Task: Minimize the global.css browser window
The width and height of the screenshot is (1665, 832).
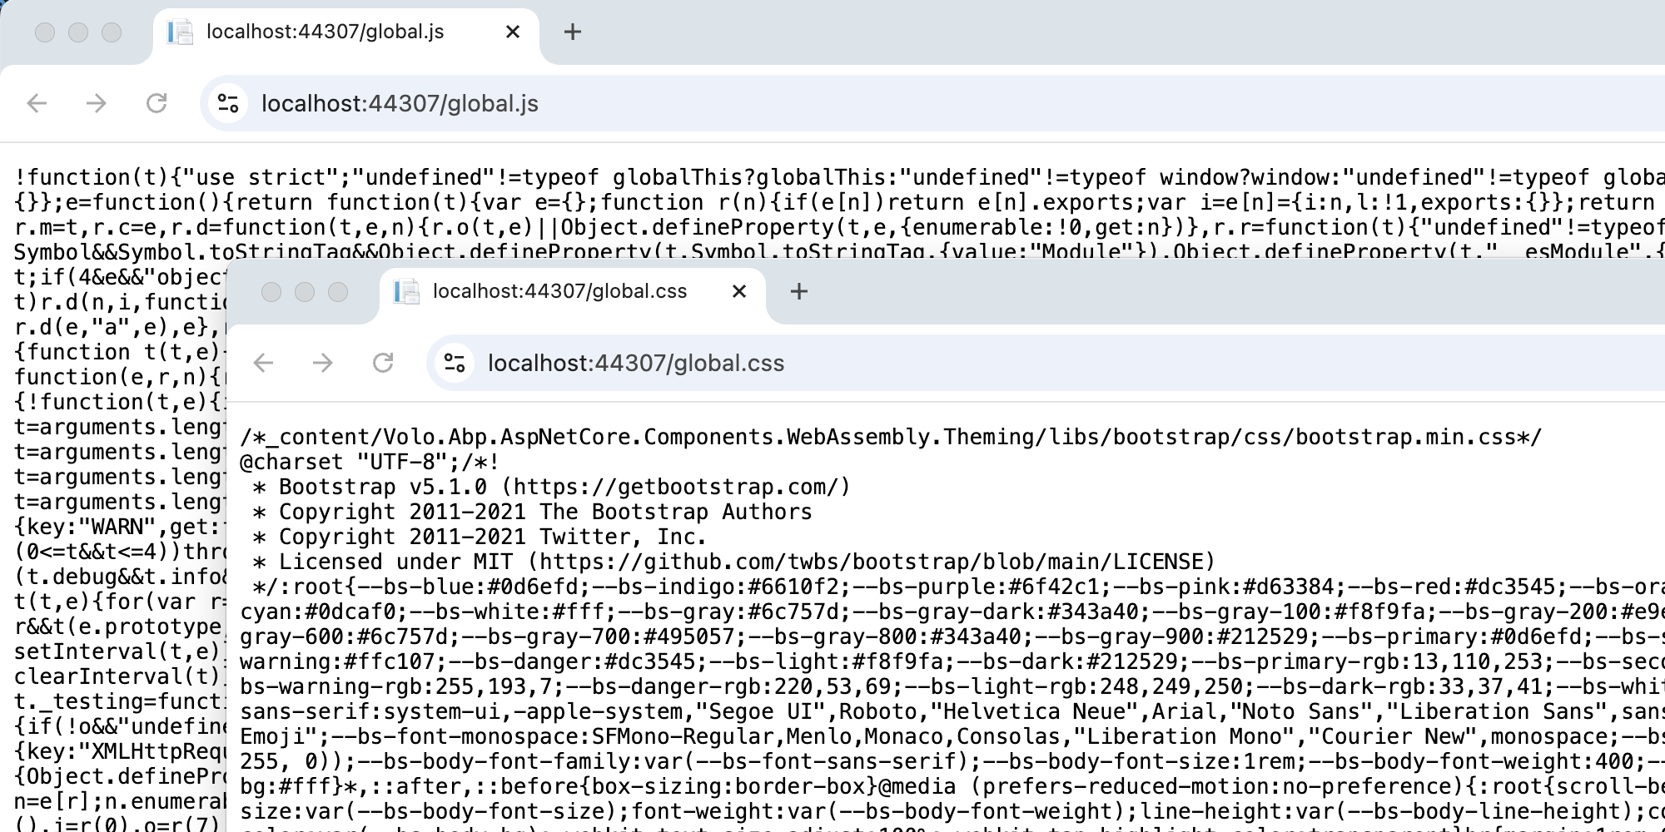Action: (305, 292)
